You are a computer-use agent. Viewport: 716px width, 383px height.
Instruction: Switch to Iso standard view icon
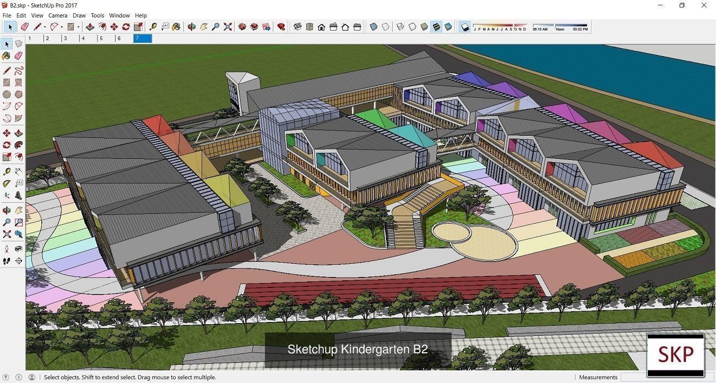click(x=297, y=26)
